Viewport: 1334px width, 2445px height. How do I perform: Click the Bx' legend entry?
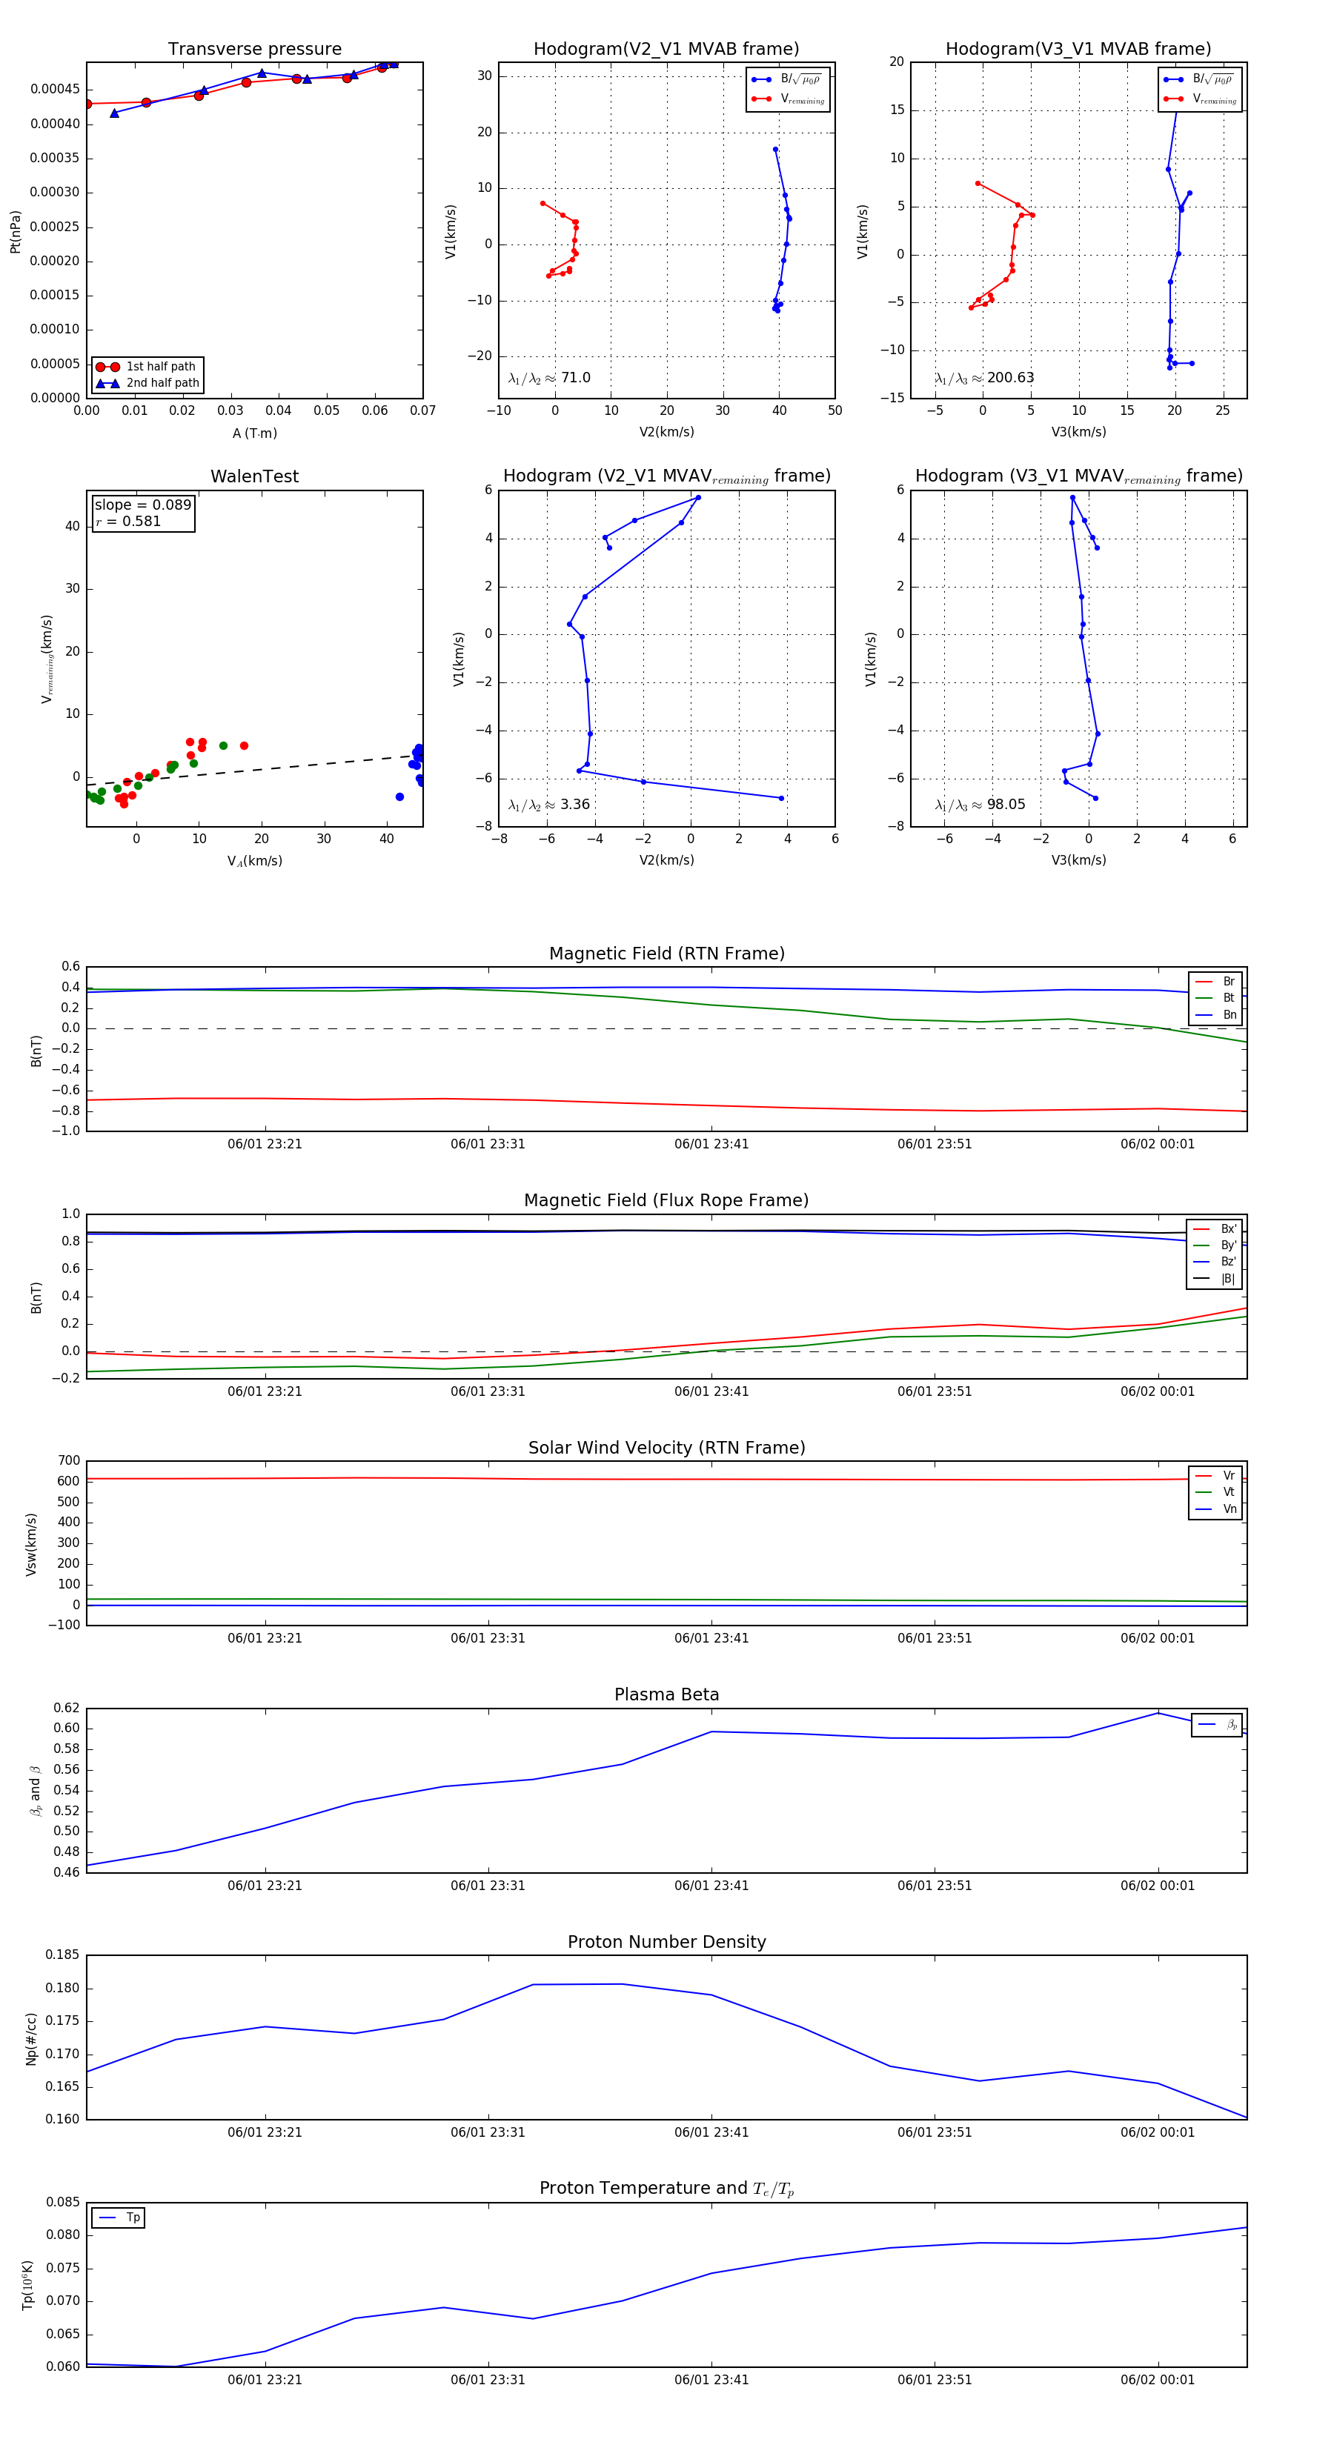tap(1215, 1228)
